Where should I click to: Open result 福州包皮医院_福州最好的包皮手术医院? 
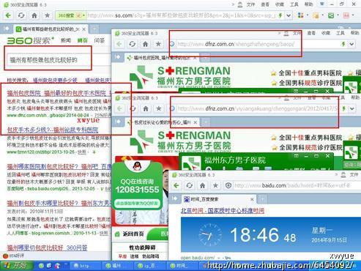click(59, 93)
